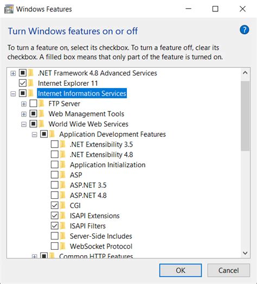Click the folder icon beside FTP Server

pos(42,104)
